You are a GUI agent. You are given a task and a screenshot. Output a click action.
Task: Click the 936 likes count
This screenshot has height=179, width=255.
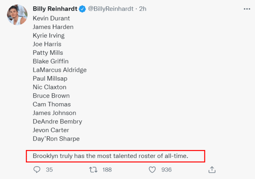click(166, 169)
